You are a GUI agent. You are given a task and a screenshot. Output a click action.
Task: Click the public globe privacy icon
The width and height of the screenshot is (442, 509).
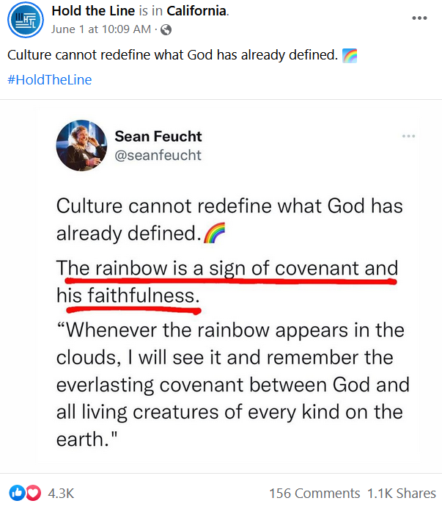[x=166, y=30]
